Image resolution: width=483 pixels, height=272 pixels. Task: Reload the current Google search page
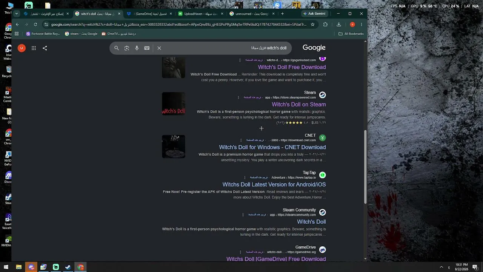[x=35, y=25]
